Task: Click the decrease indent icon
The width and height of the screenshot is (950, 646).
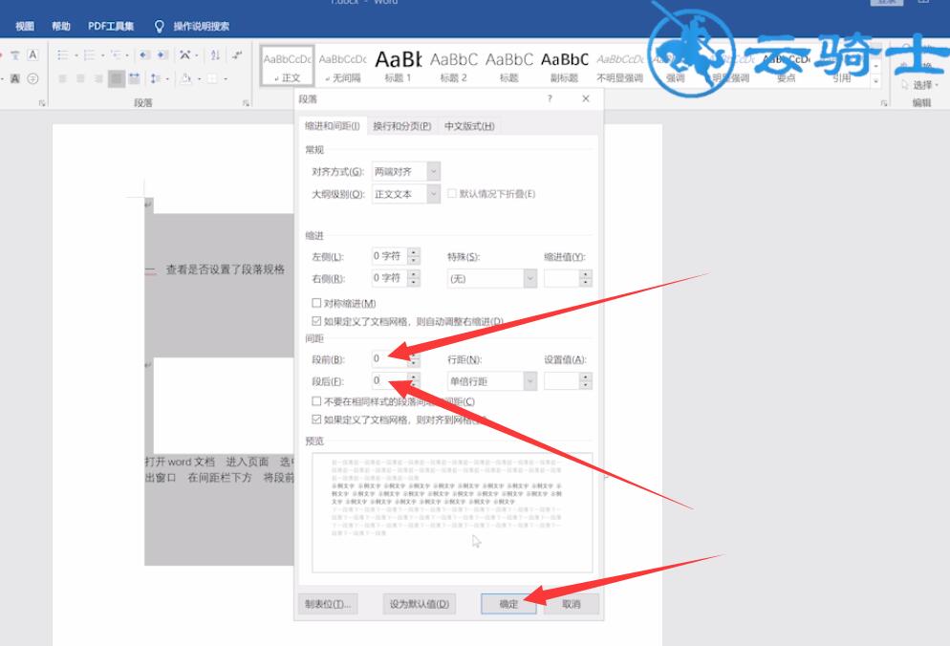Action: [x=144, y=55]
